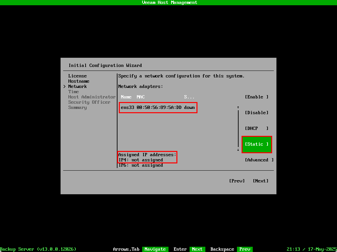Jump to the Summary step
Viewport: 337px width, 252px height.
tap(77, 107)
